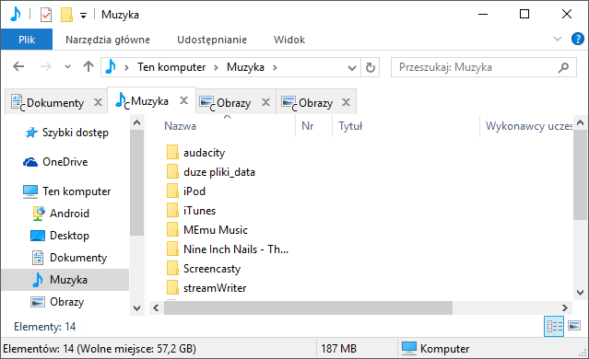Expand the ribbon with the chevron
Screen dimensions: 589x359
click(558, 39)
